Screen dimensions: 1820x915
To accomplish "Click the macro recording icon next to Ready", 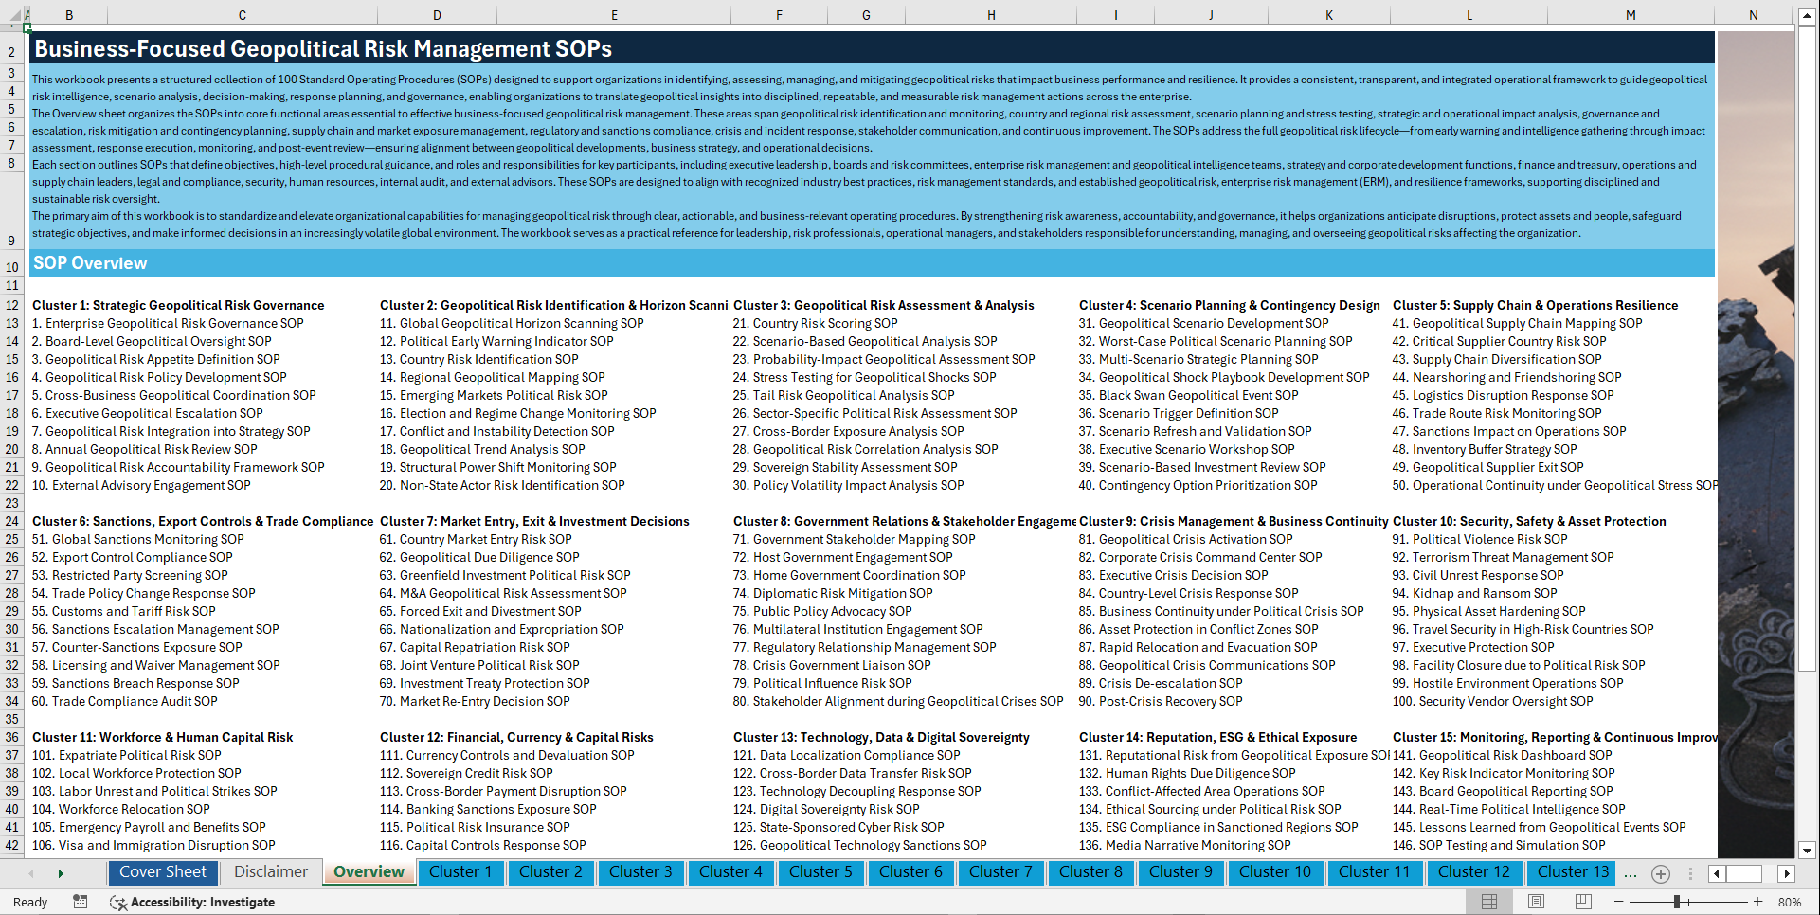I will click(x=81, y=902).
